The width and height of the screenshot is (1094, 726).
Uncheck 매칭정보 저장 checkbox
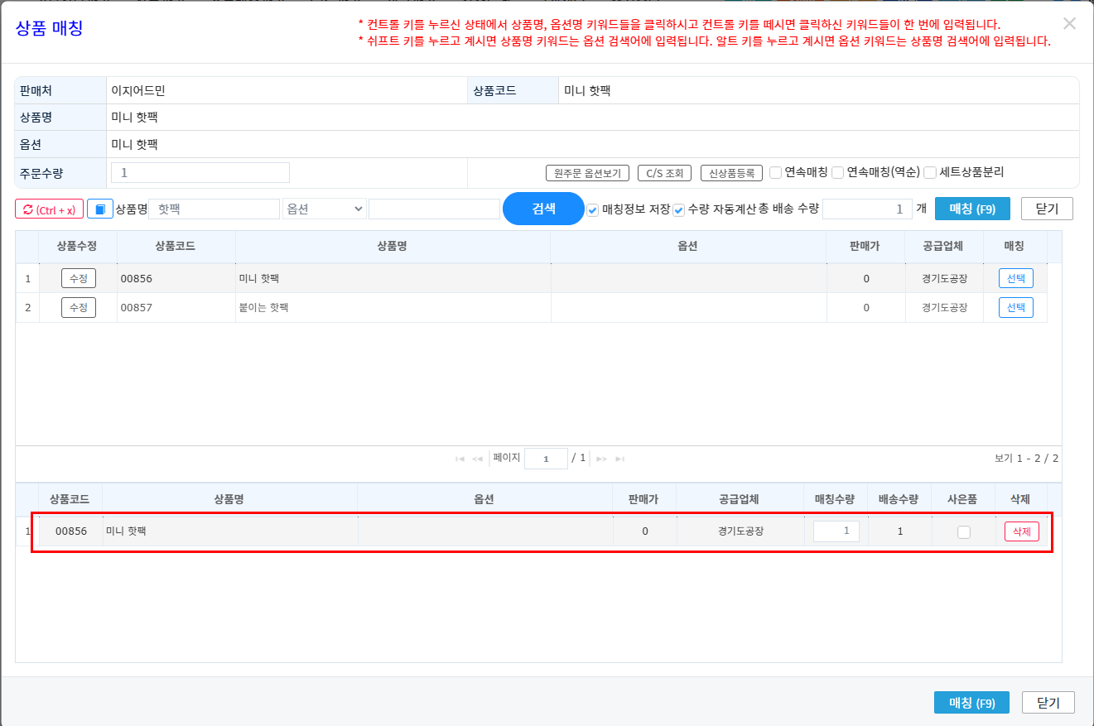click(x=593, y=210)
